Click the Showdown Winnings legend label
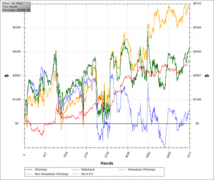The image size is (214, 180). (142, 170)
